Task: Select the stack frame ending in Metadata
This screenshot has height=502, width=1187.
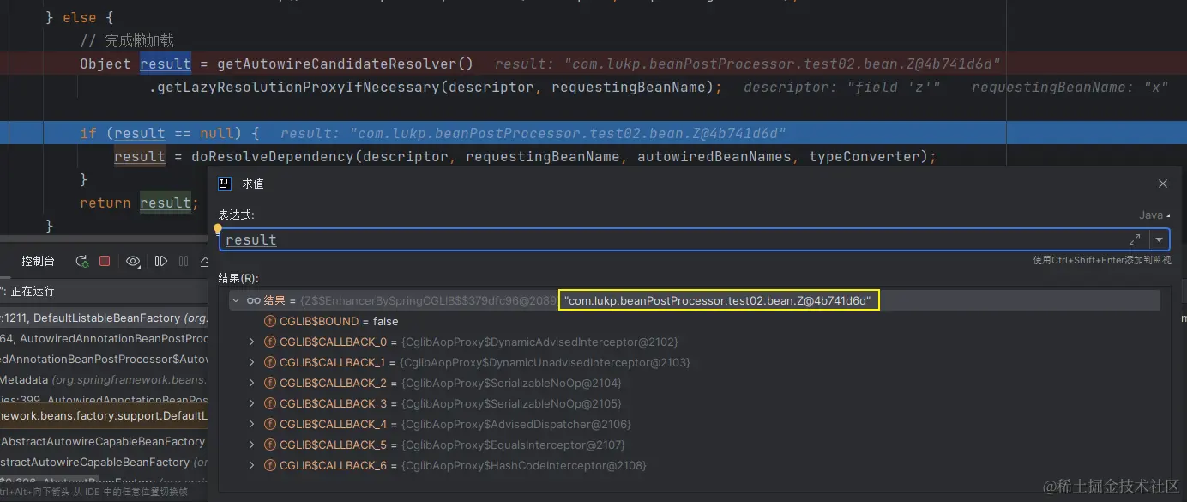Action: click(103, 379)
